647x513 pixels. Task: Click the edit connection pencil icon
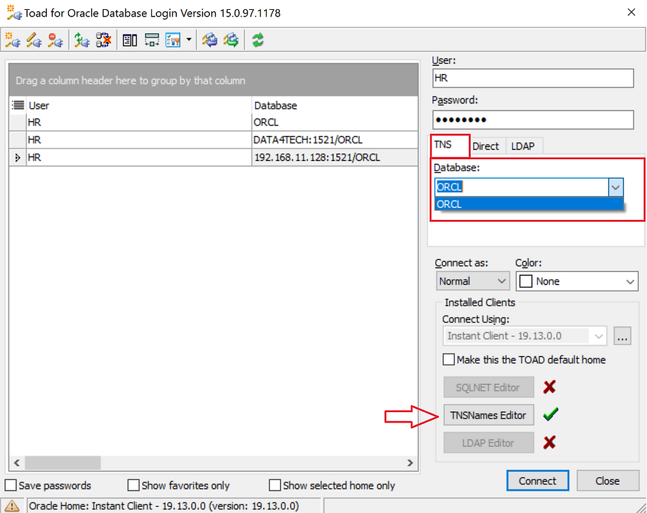pos(34,40)
